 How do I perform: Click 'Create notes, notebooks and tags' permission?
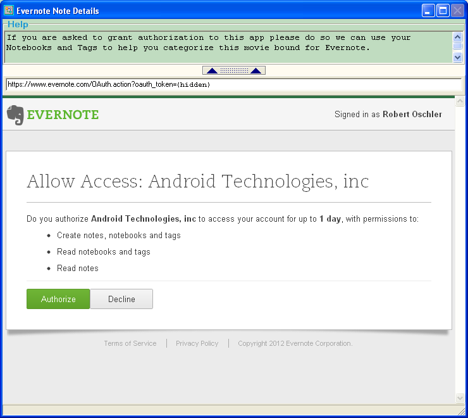119,236
